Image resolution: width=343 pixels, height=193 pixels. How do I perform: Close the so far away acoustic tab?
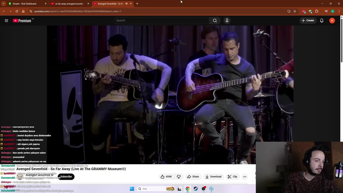pos(88,3)
